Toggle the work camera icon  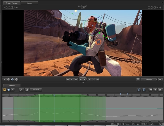coord(138,79)
